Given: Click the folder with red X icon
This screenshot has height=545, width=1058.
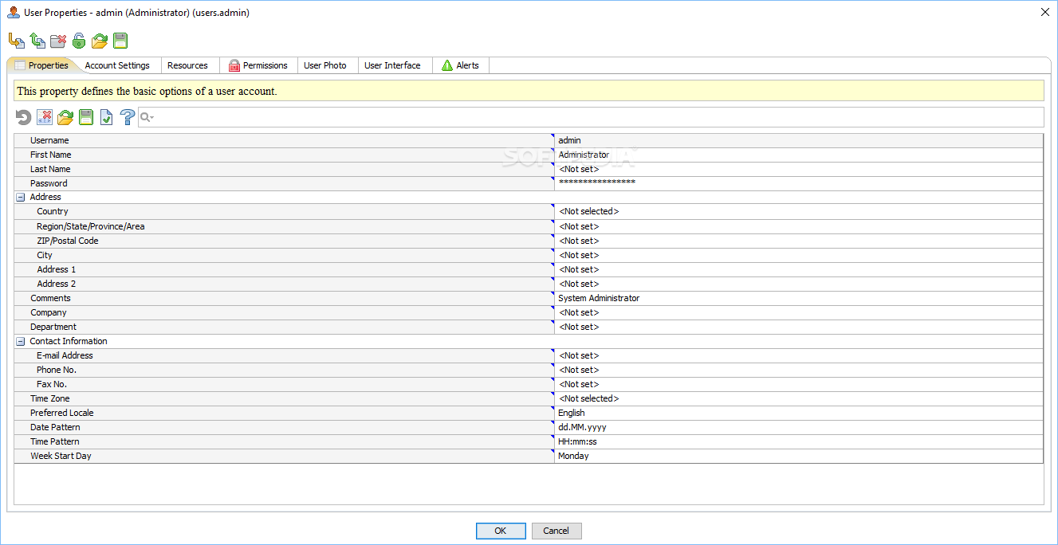Looking at the screenshot, I should coord(58,41).
